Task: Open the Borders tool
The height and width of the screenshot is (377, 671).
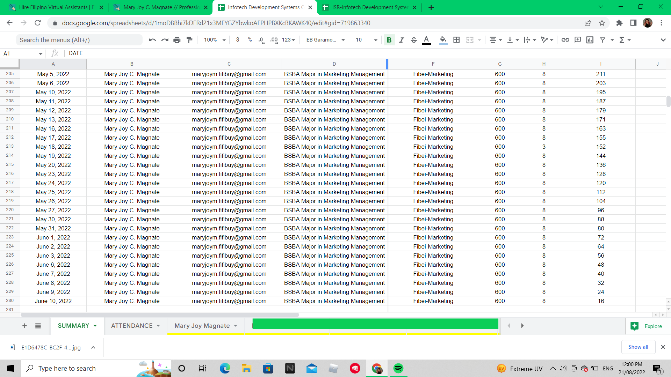Action: (x=456, y=40)
